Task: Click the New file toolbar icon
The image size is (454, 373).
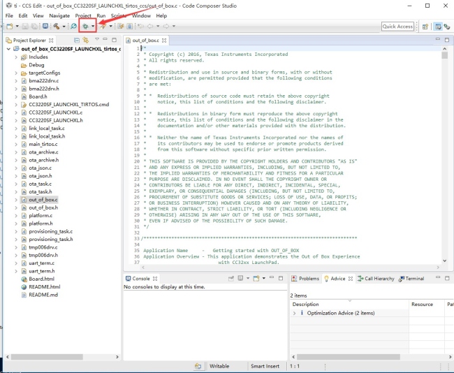Action: click(8, 26)
